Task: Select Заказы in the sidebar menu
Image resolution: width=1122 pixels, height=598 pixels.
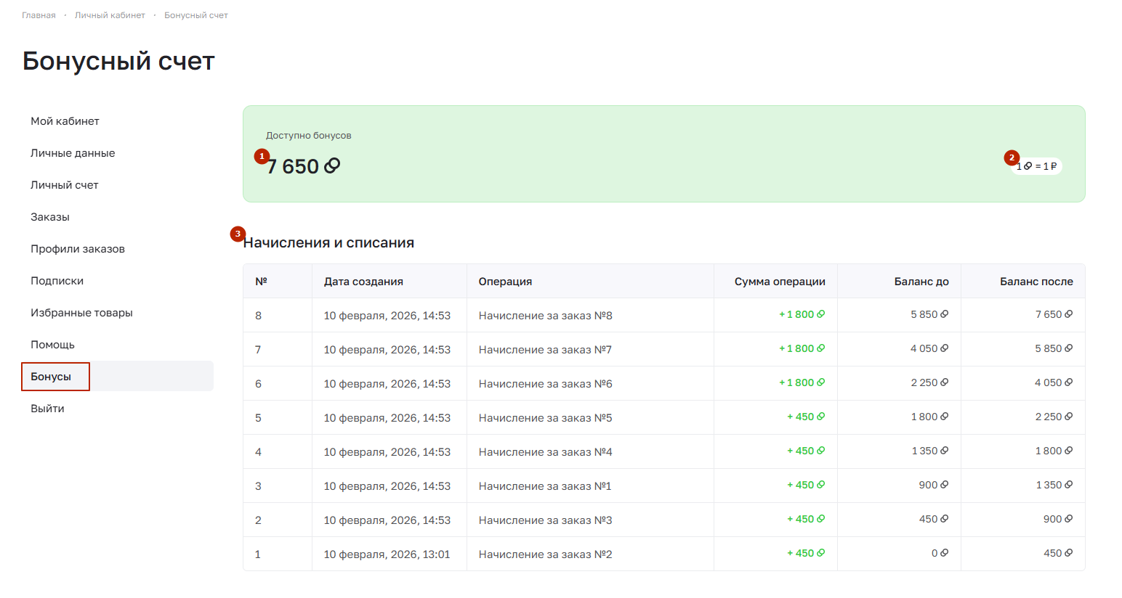Action: [50, 217]
